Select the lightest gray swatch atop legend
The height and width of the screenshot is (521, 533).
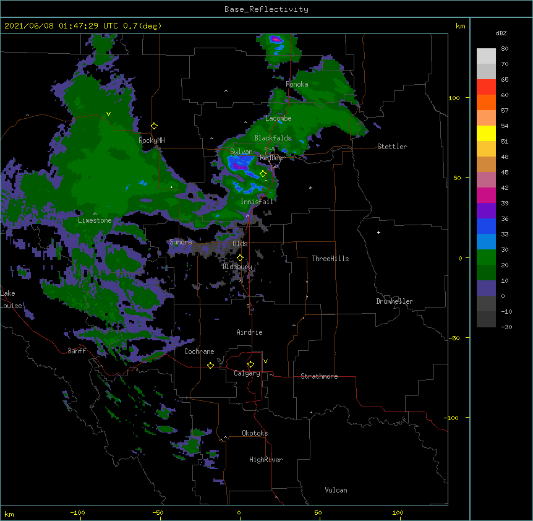pyautogui.click(x=486, y=56)
